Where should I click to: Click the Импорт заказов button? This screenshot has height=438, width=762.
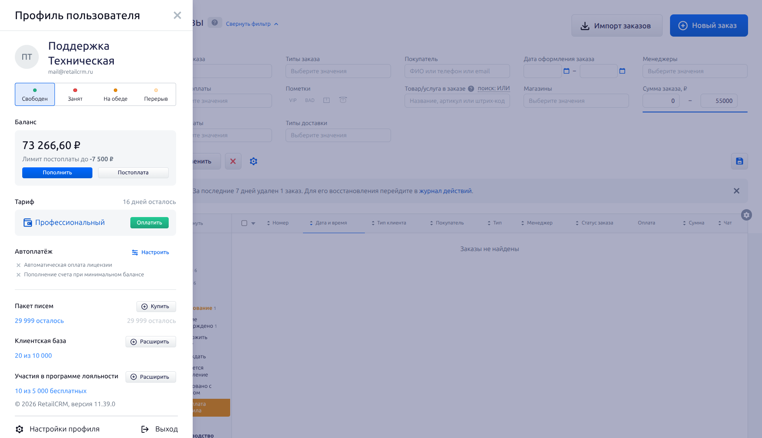(617, 26)
